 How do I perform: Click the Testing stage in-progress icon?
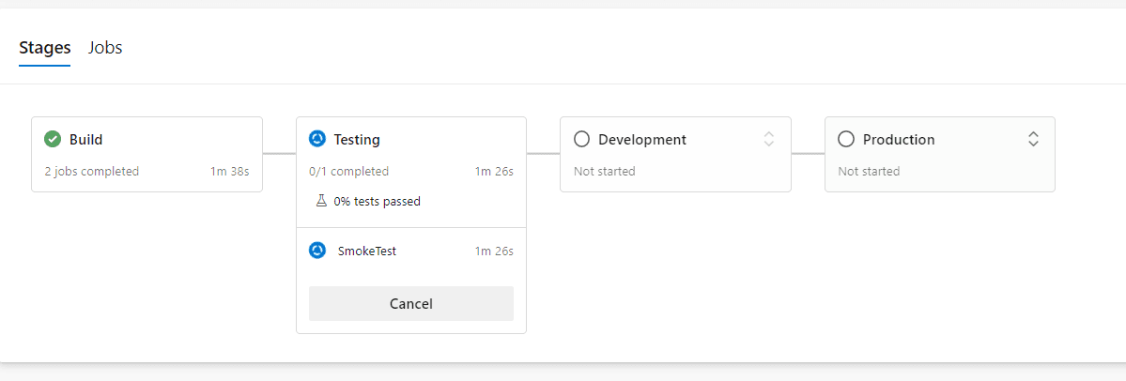(317, 140)
